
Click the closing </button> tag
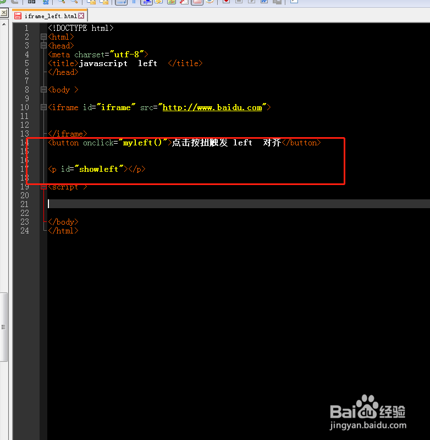coord(301,143)
